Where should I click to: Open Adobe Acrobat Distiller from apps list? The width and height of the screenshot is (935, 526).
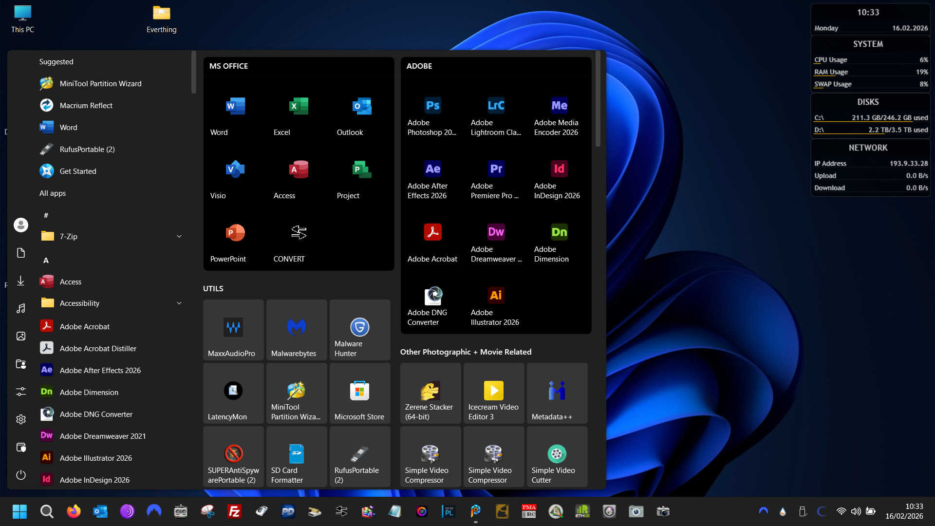97,348
